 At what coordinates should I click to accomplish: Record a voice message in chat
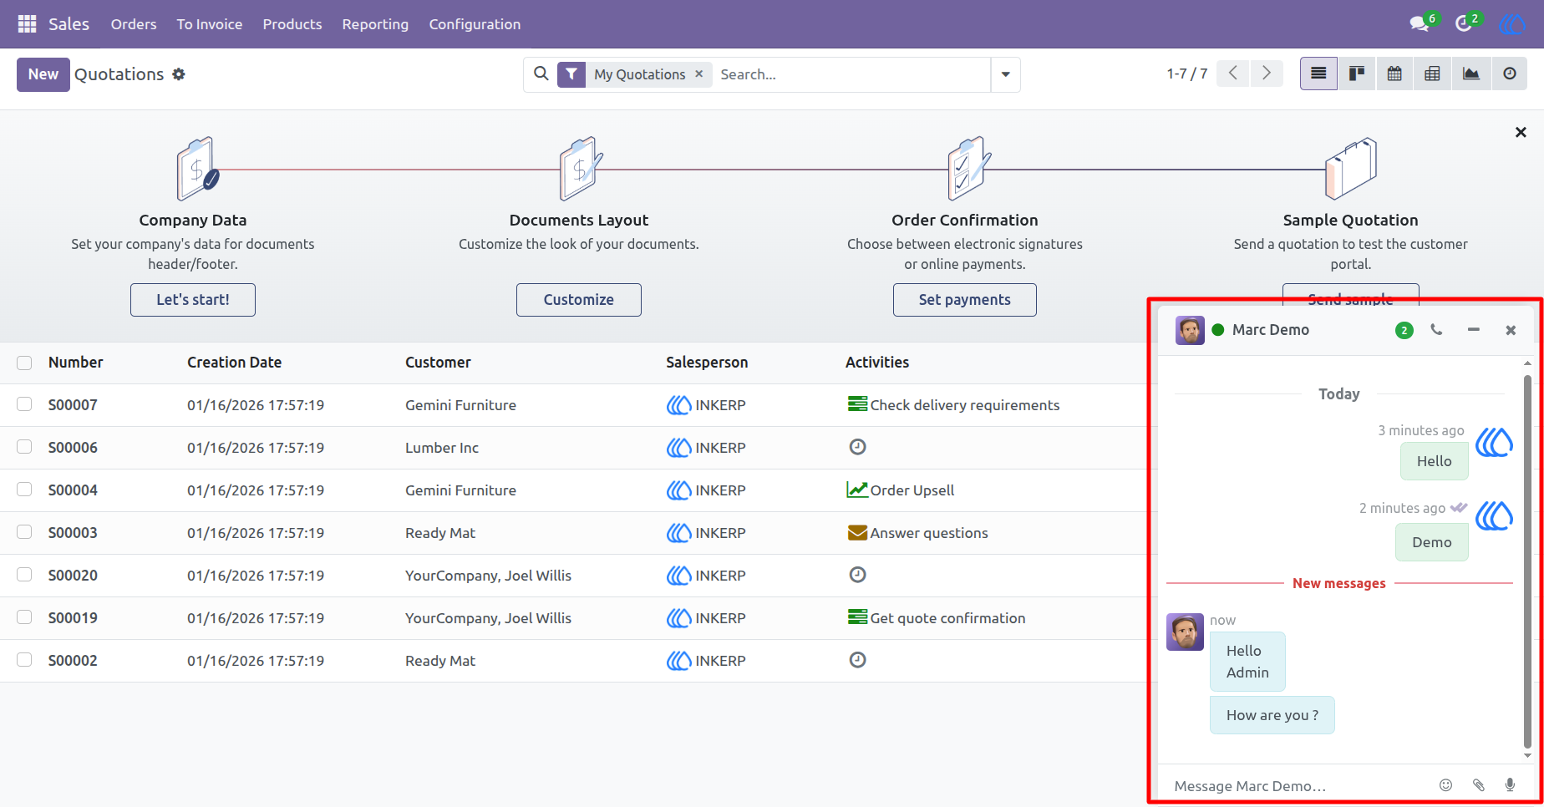tap(1510, 785)
